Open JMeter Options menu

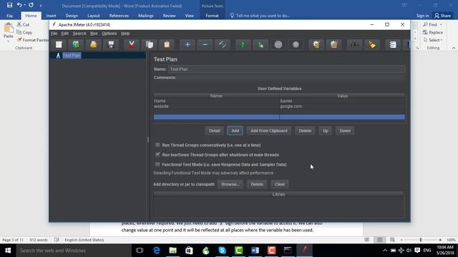pos(109,34)
